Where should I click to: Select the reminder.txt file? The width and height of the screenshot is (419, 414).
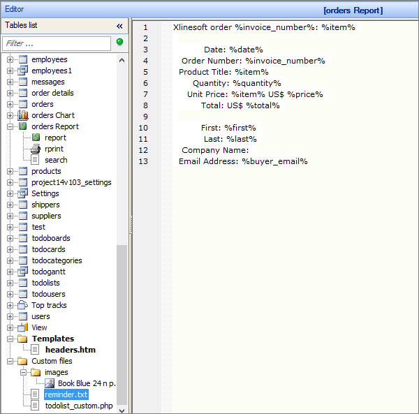[x=66, y=394]
